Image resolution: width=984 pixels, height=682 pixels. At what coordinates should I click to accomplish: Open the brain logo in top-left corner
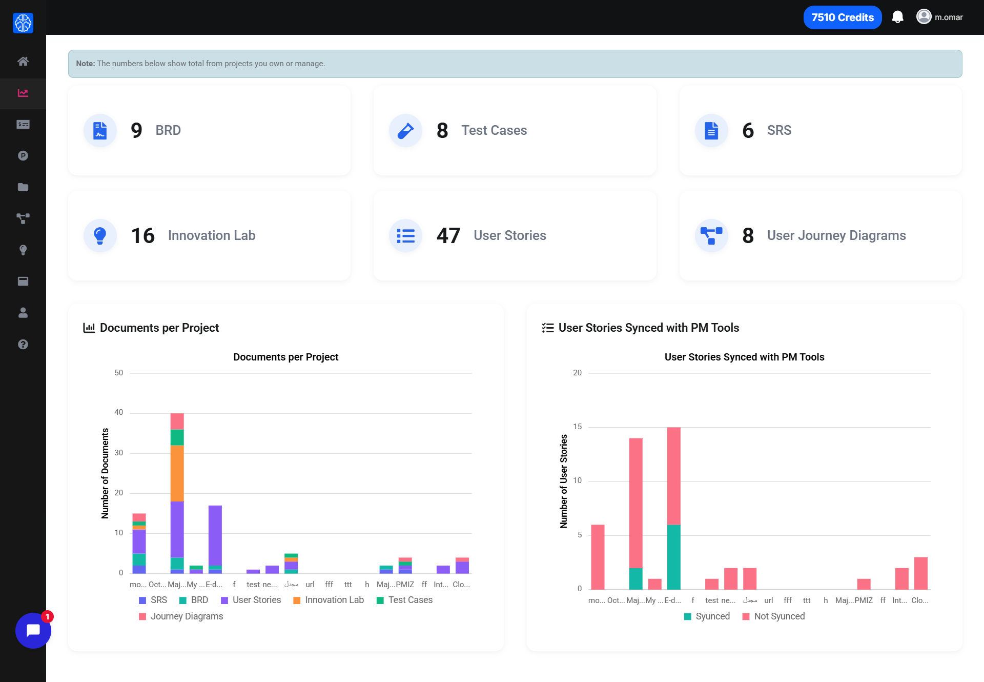(23, 23)
